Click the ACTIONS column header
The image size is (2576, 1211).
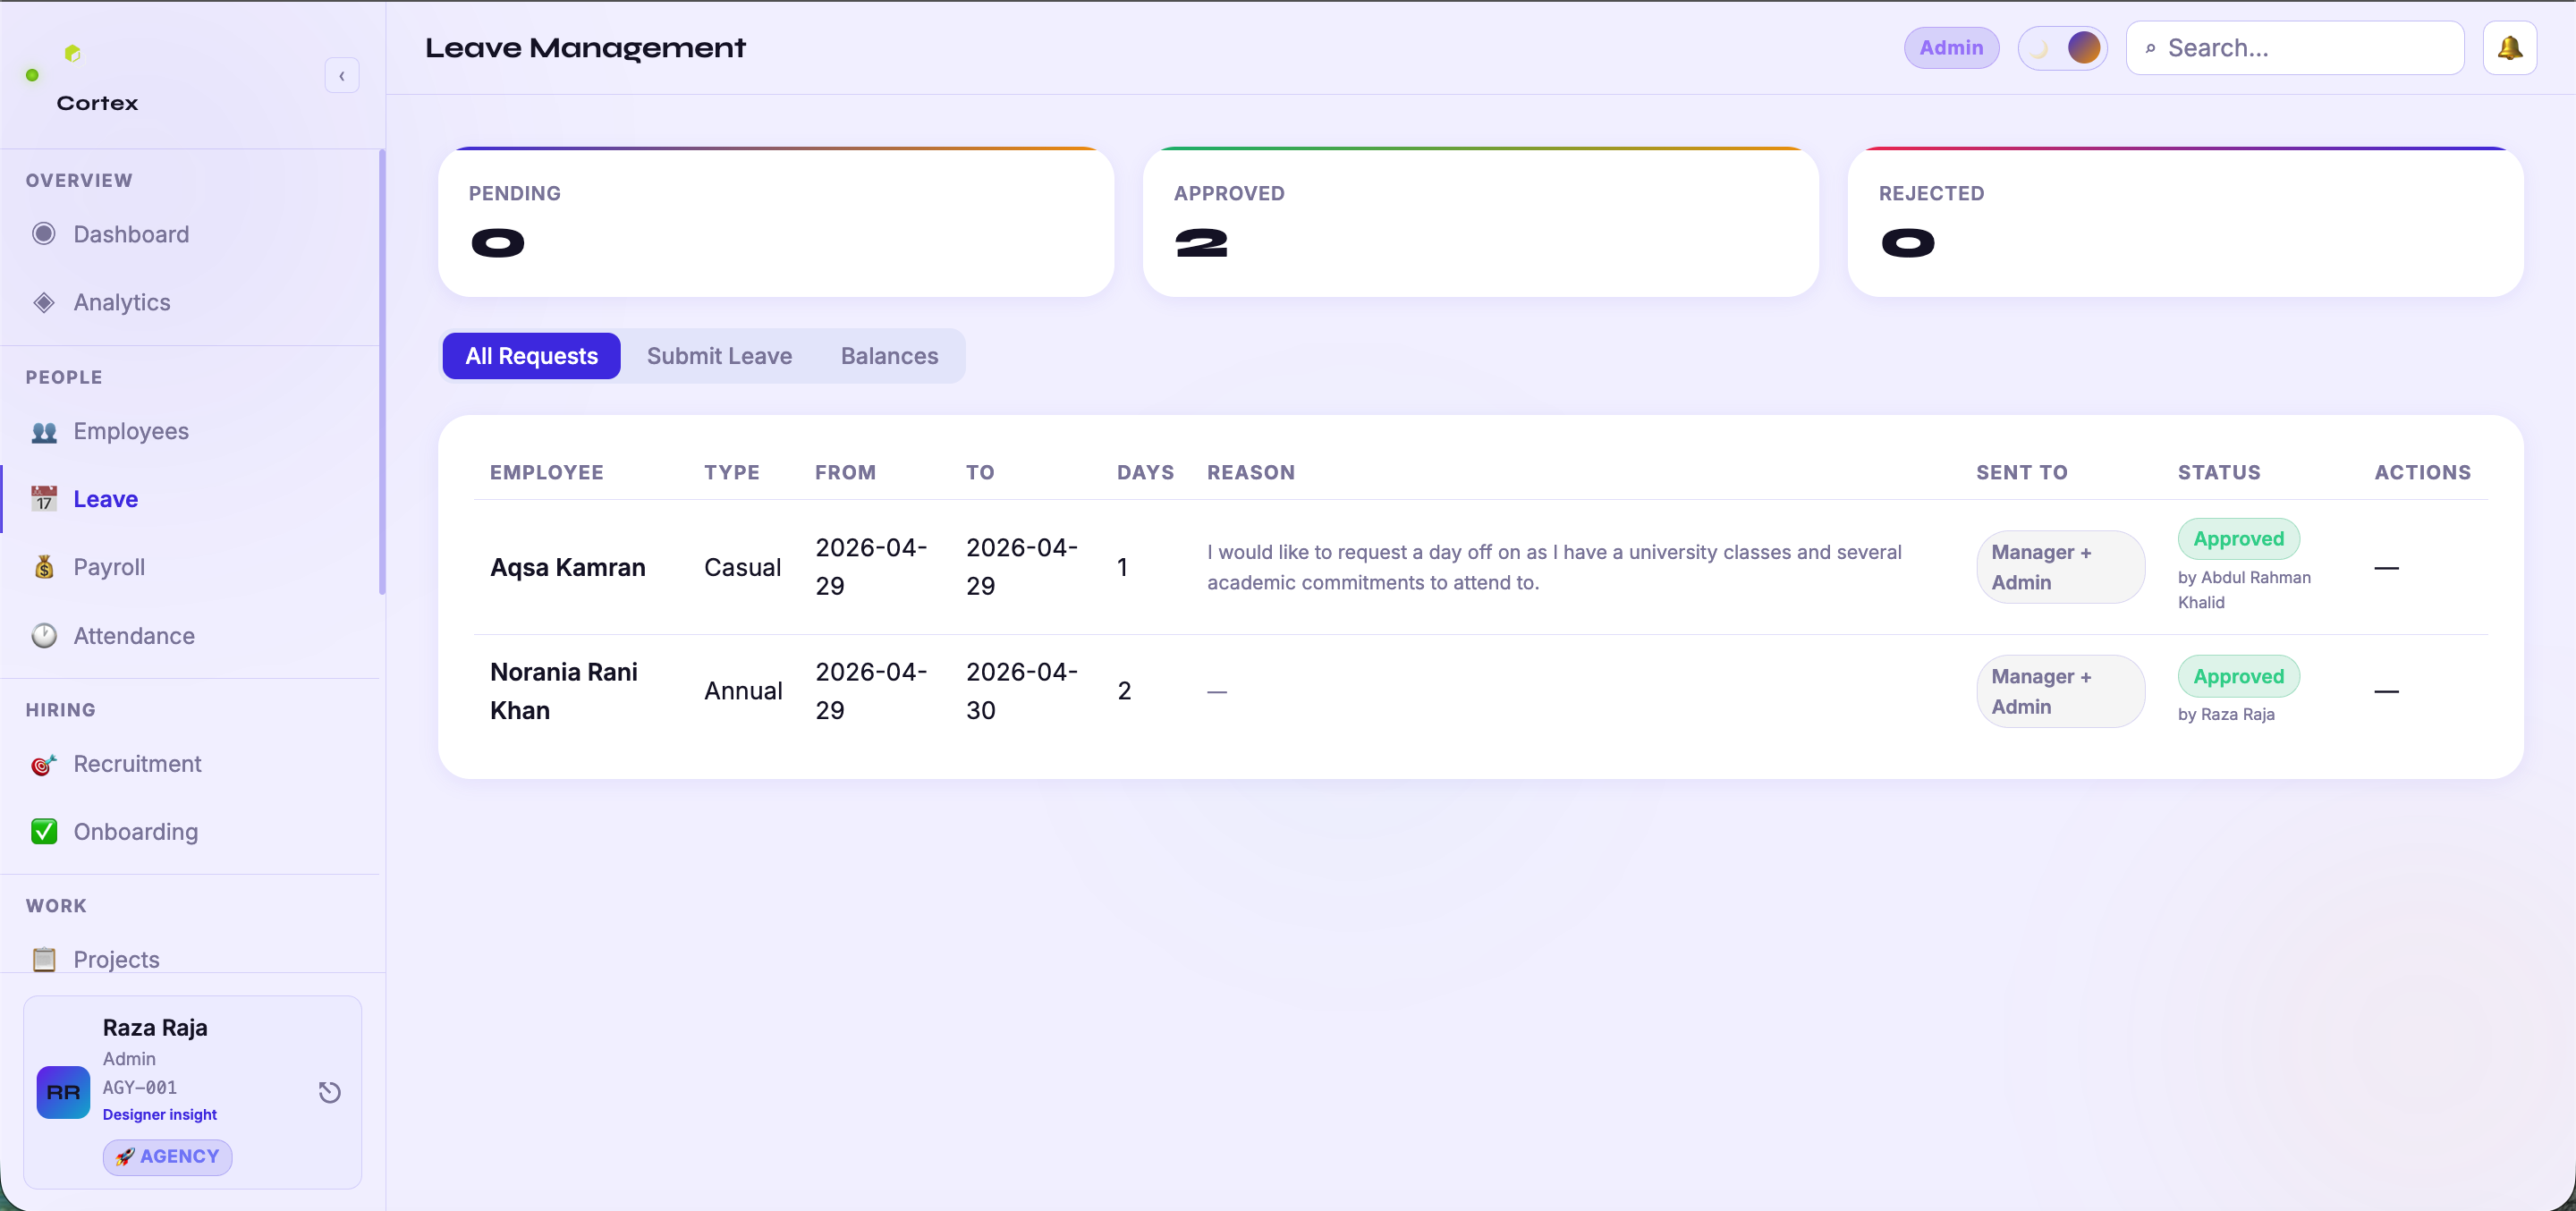click(2422, 472)
